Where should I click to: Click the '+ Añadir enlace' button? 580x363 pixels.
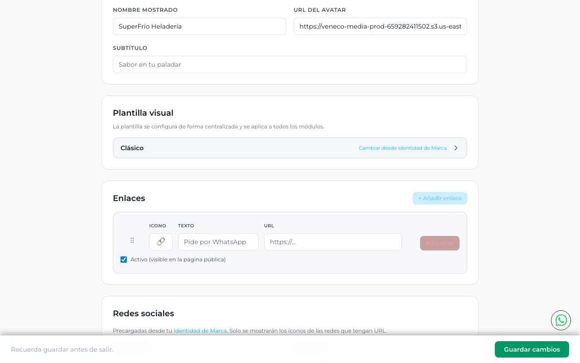[440, 198]
